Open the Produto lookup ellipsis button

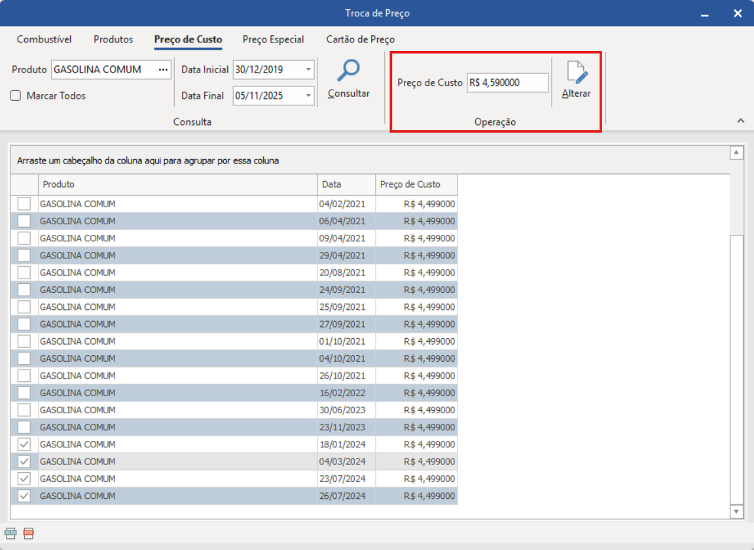click(x=163, y=69)
